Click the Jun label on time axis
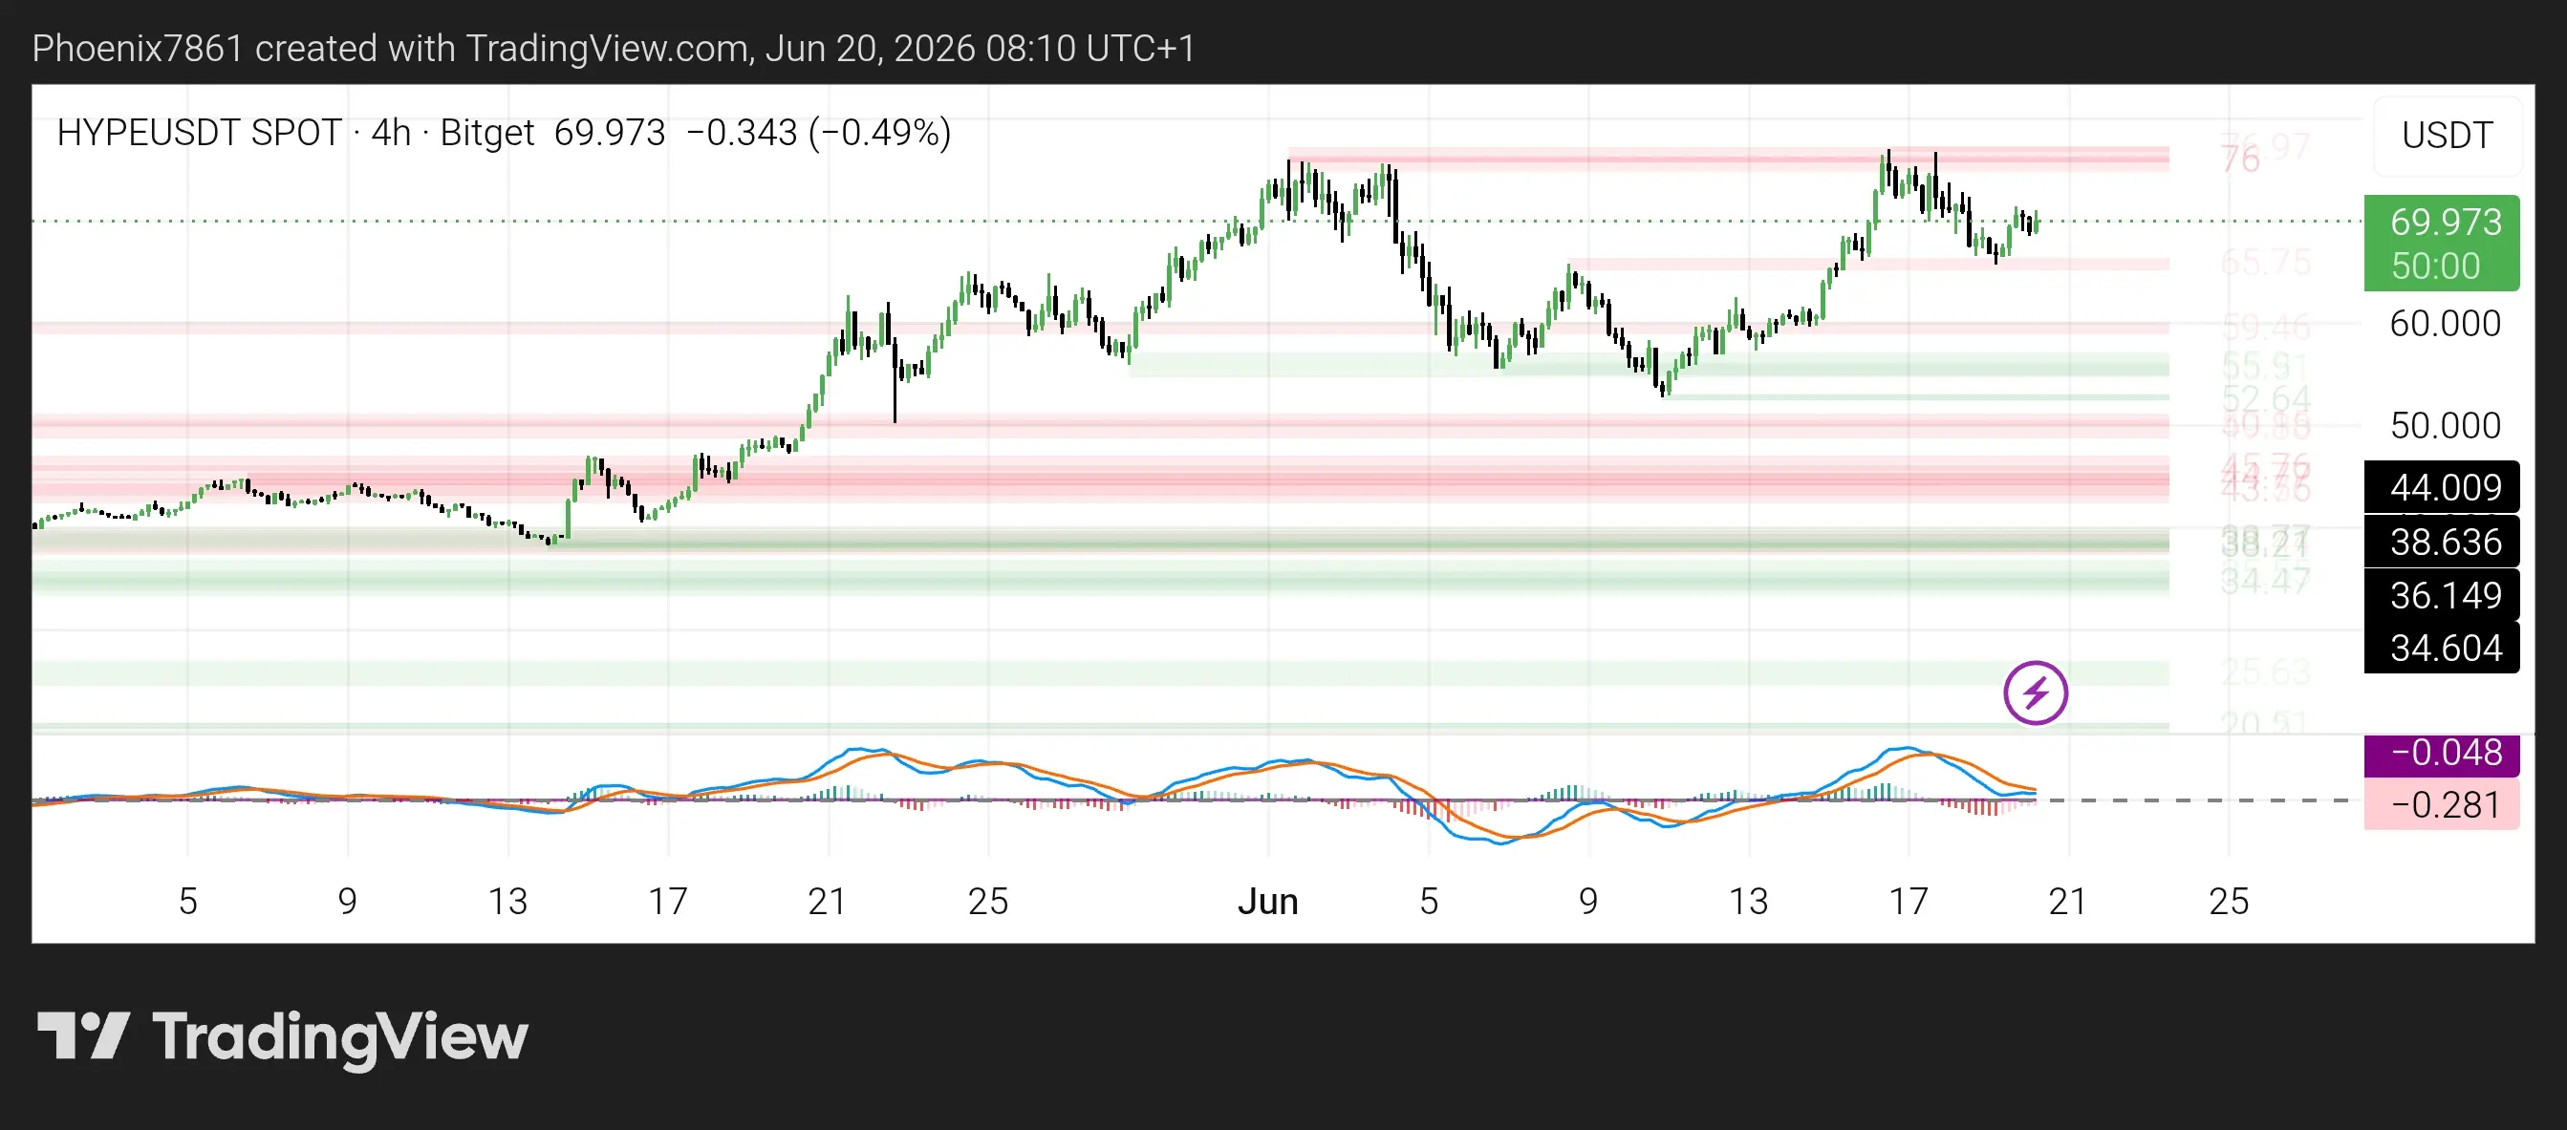This screenshot has width=2567, height=1130. click(x=1267, y=901)
